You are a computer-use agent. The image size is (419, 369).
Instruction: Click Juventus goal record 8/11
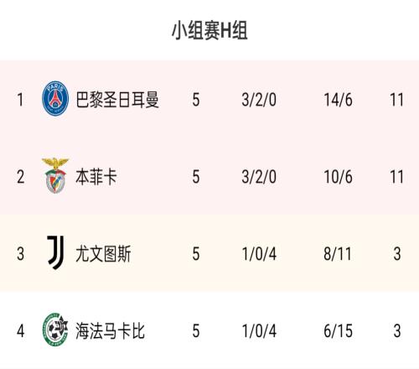tap(338, 254)
